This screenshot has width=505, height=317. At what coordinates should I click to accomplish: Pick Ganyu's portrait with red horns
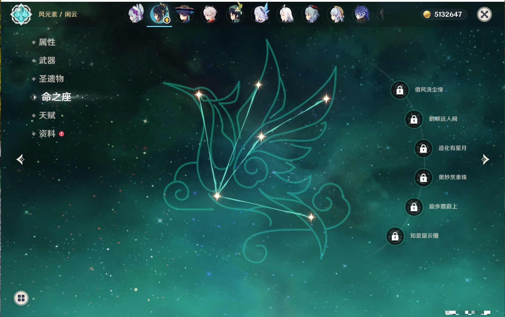311,14
